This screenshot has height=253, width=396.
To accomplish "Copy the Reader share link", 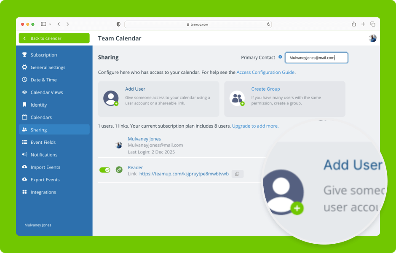I will (x=237, y=173).
